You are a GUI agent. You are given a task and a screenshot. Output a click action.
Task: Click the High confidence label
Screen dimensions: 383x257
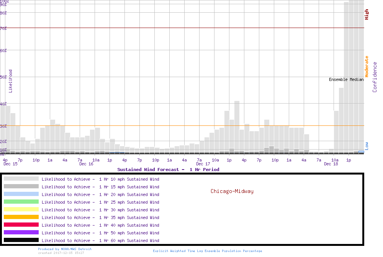[367, 15]
